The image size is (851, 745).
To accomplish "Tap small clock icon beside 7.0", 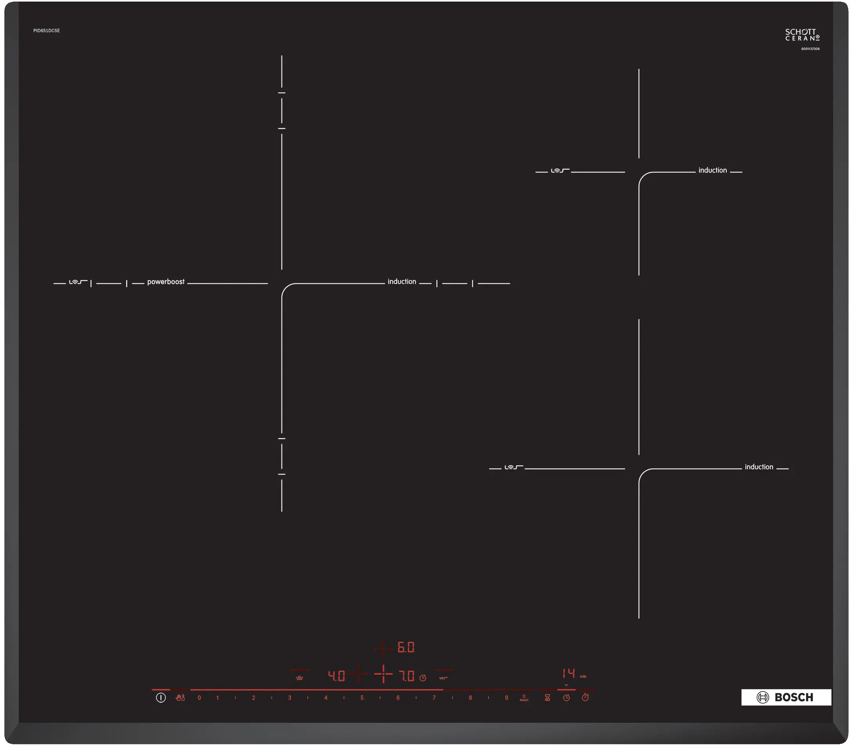I will (423, 678).
